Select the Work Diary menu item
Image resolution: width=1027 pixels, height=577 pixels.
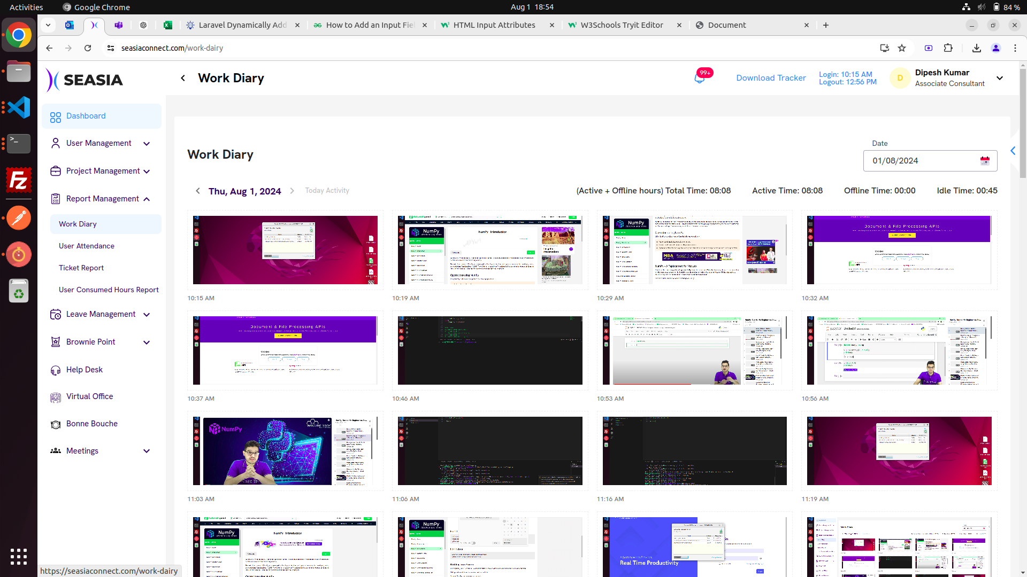coord(78,223)
